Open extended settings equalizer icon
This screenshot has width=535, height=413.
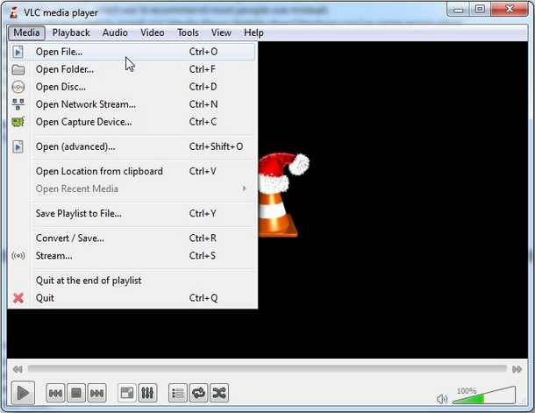[x=147, y=393]
